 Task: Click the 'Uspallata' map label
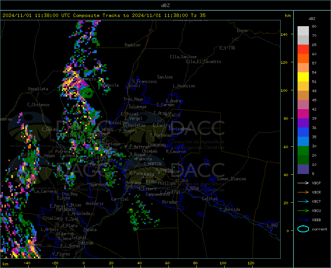(38, 89)
